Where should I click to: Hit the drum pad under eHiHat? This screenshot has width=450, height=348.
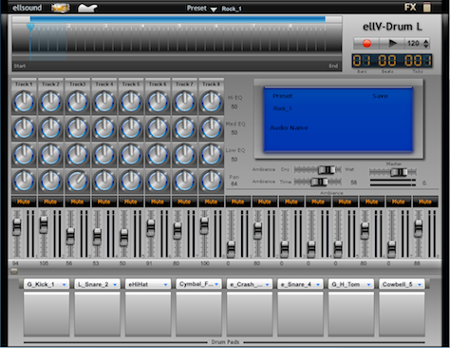coord(148,314)
